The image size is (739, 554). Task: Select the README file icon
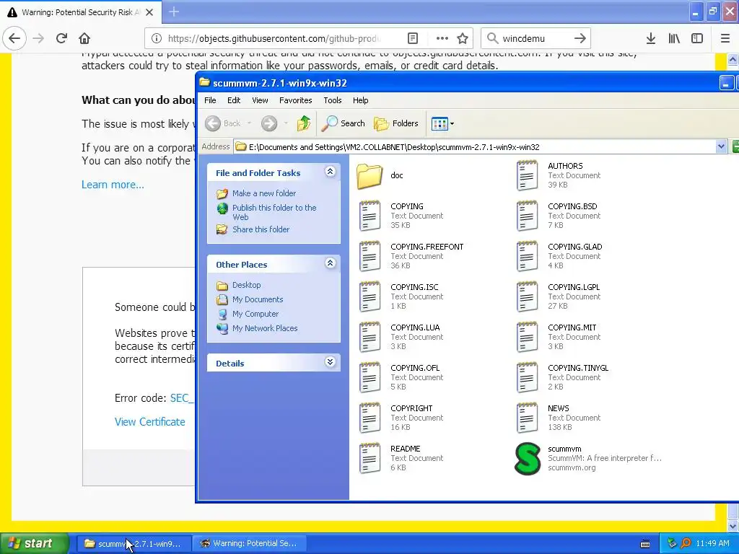click(x=369, y=458)
